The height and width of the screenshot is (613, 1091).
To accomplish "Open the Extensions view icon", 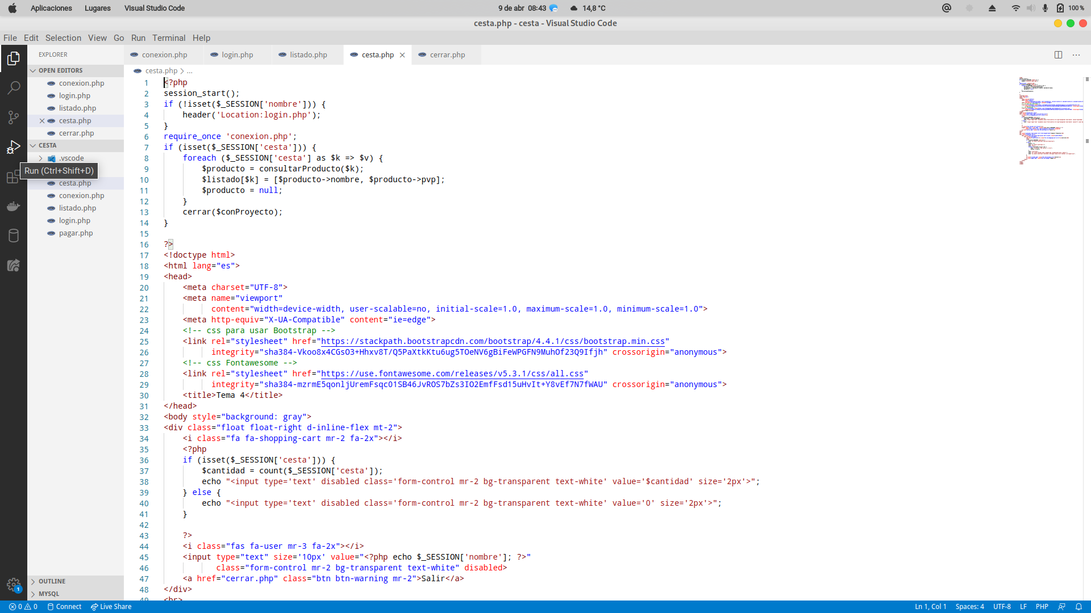I will (x=13, y=177).
